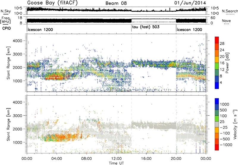Click the "2000" range tick on velocity panel
238x165 pixels.
tap(18, 129)
